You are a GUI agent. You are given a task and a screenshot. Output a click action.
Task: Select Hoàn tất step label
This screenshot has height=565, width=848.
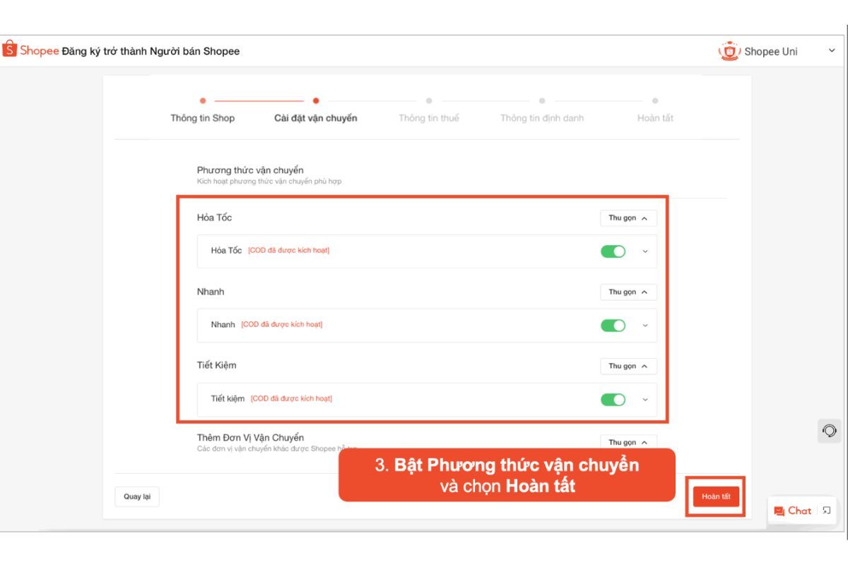[655, 118]
